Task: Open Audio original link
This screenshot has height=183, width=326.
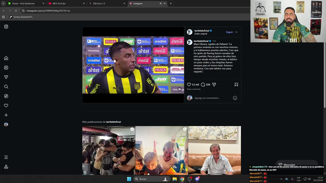Action: [201, 34]
